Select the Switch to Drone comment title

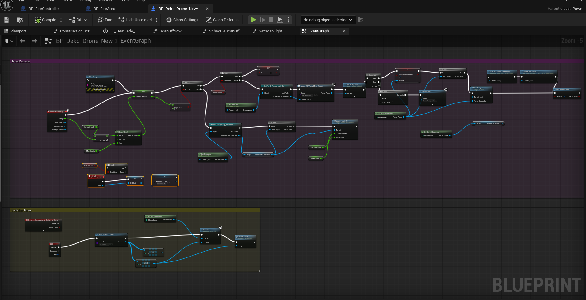21,210
